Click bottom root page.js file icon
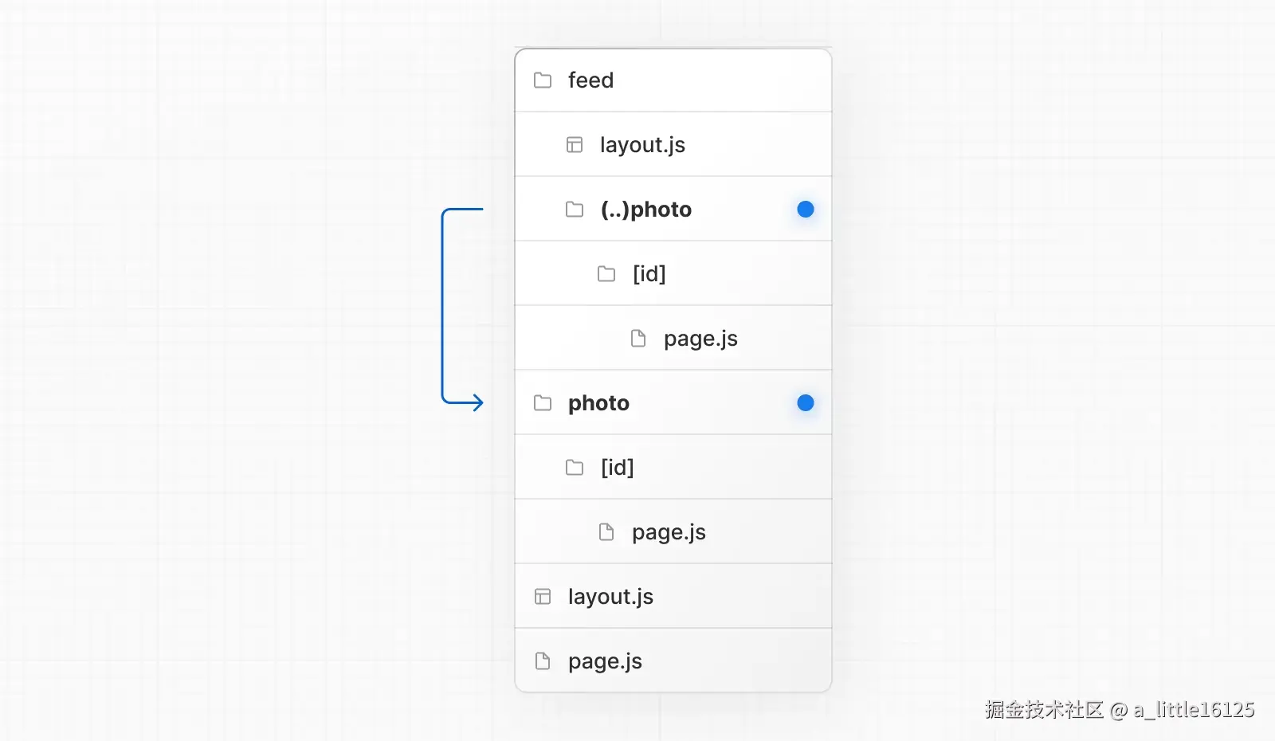The width and height of the screenshot is (1275, 741). click(x=543, y=661)
